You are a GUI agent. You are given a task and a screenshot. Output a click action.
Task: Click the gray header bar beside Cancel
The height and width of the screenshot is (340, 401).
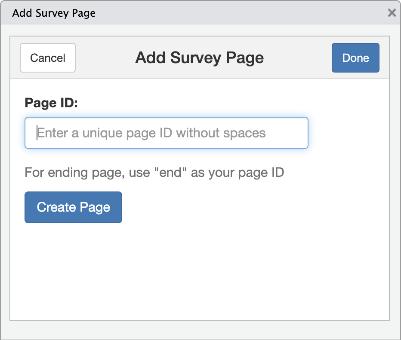click(105, 58)
